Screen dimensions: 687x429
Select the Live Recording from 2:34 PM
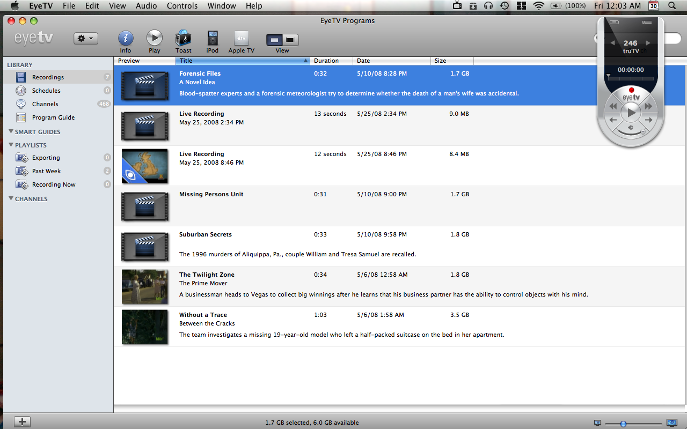(x=400, y=125)
